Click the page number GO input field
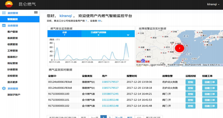 coord(138,117)
